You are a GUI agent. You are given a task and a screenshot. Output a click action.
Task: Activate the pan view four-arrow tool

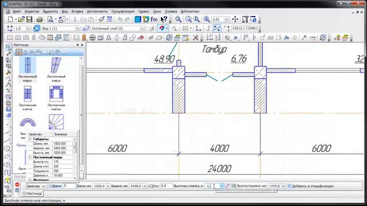coord(235,19)
